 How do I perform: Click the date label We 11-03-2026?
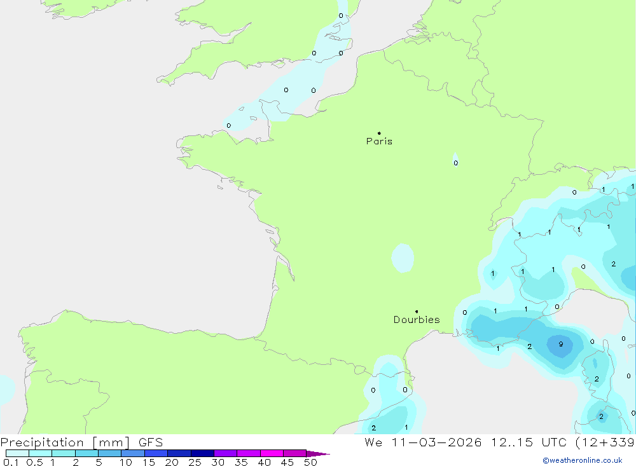(423, 442)
